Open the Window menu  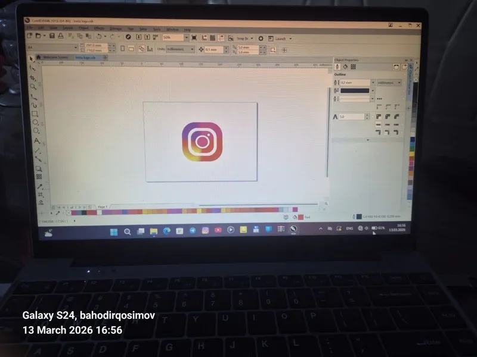click(x=172, y=29)
